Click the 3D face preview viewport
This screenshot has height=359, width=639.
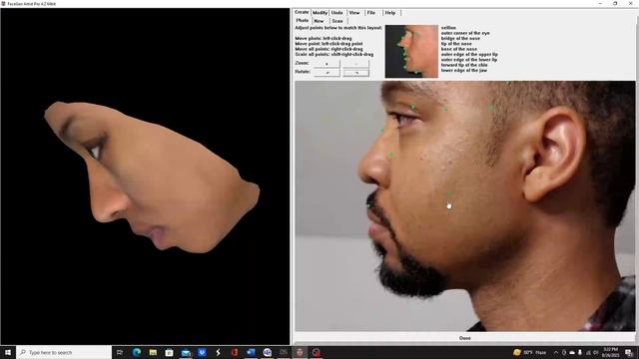[145, 177]
